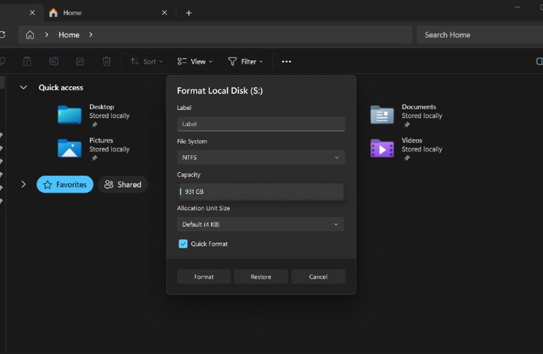The image size is (543, 354).
Task: Open the Videos folder icon
Action: point(382,148)
